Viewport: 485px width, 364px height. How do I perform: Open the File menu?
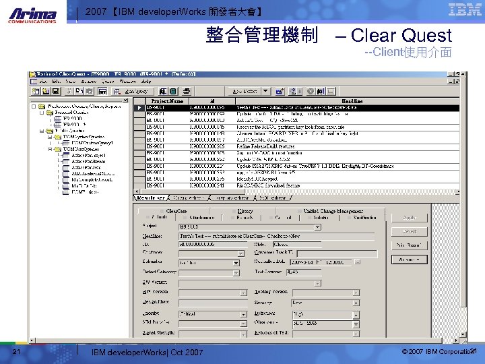tap(43, 82)
